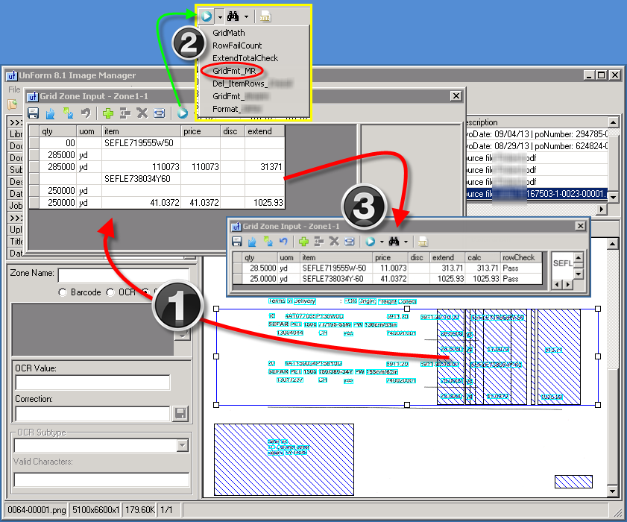Click into the OCR Value input field
The image size is (627, 522).
point(92,383)
